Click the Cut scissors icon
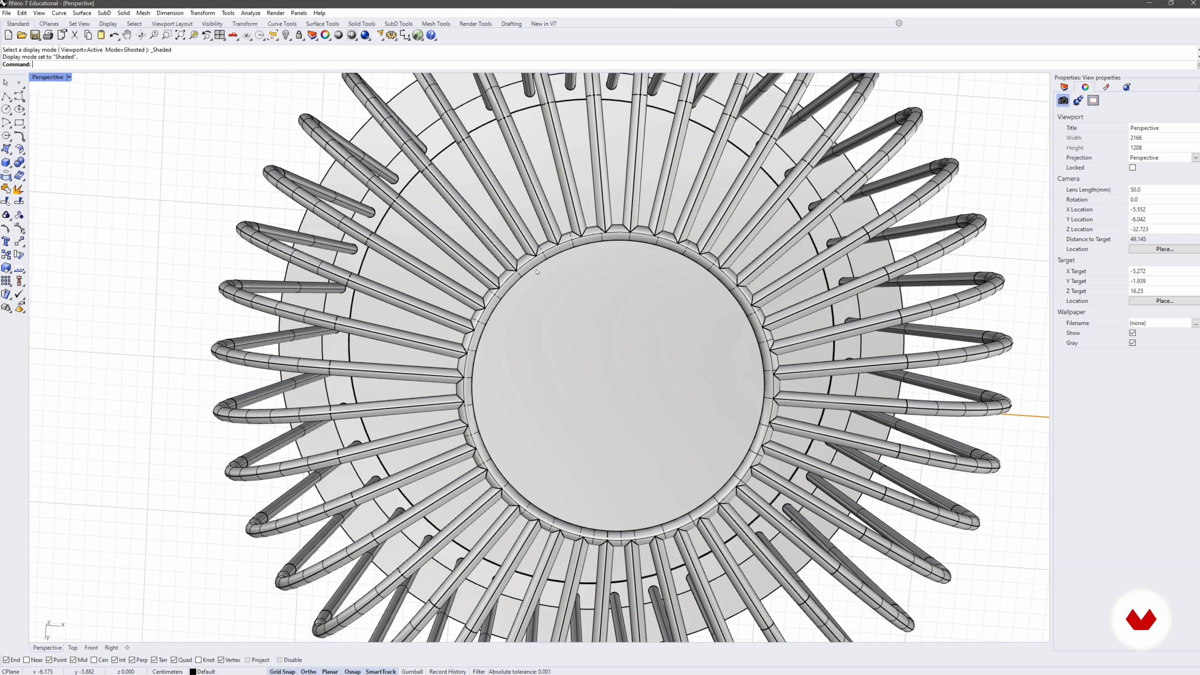Viewport: 1200px width, 675px height. click(75, 35)
